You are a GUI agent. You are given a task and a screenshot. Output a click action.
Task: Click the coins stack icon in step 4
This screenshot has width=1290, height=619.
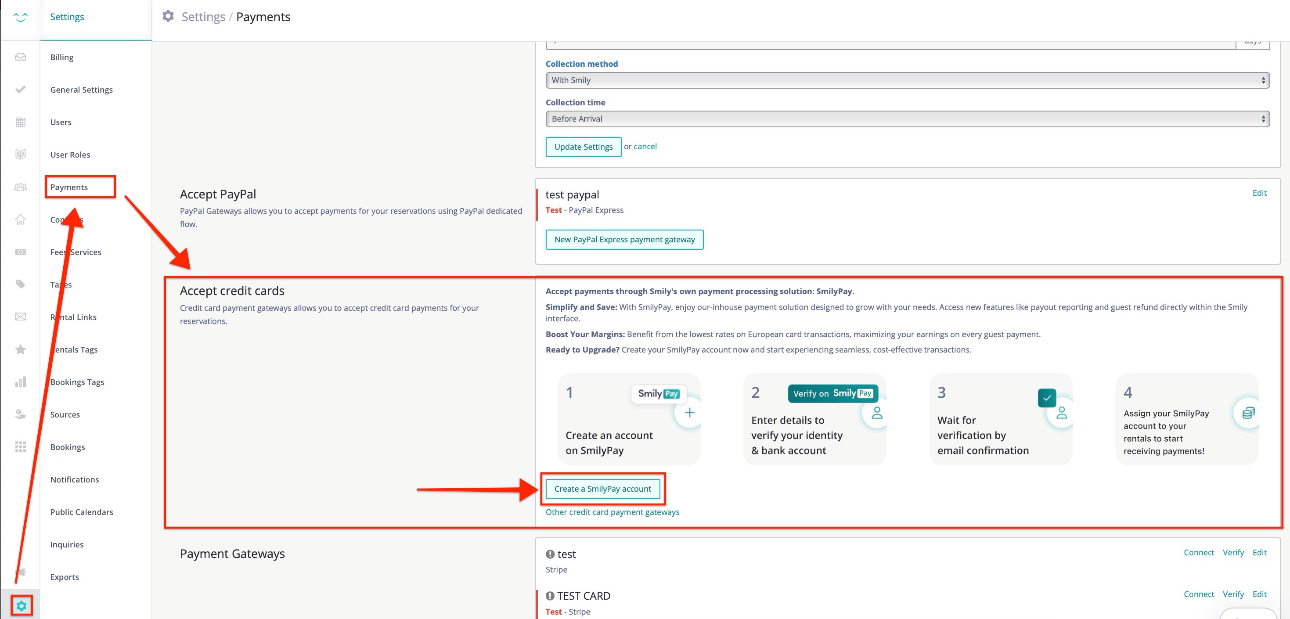(x=1248, y=413)
